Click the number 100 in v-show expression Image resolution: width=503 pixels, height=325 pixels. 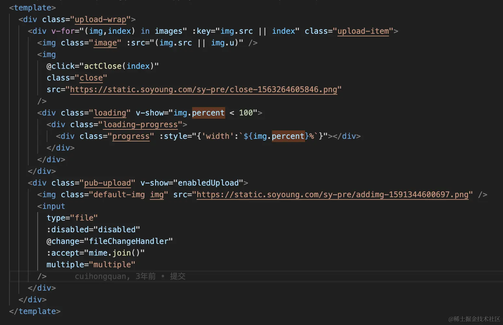pos(246,113)
